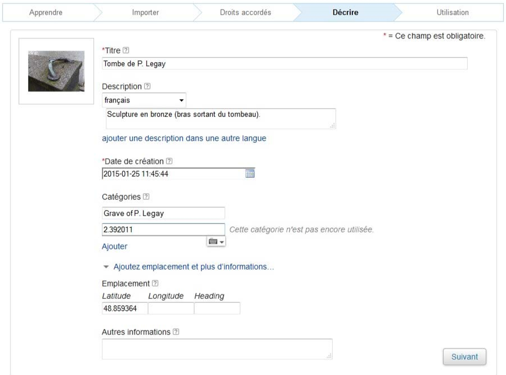The height and width of the screenshot is (375, 506).
Task: Click the empty Longitude field
Action: point(171,308)
